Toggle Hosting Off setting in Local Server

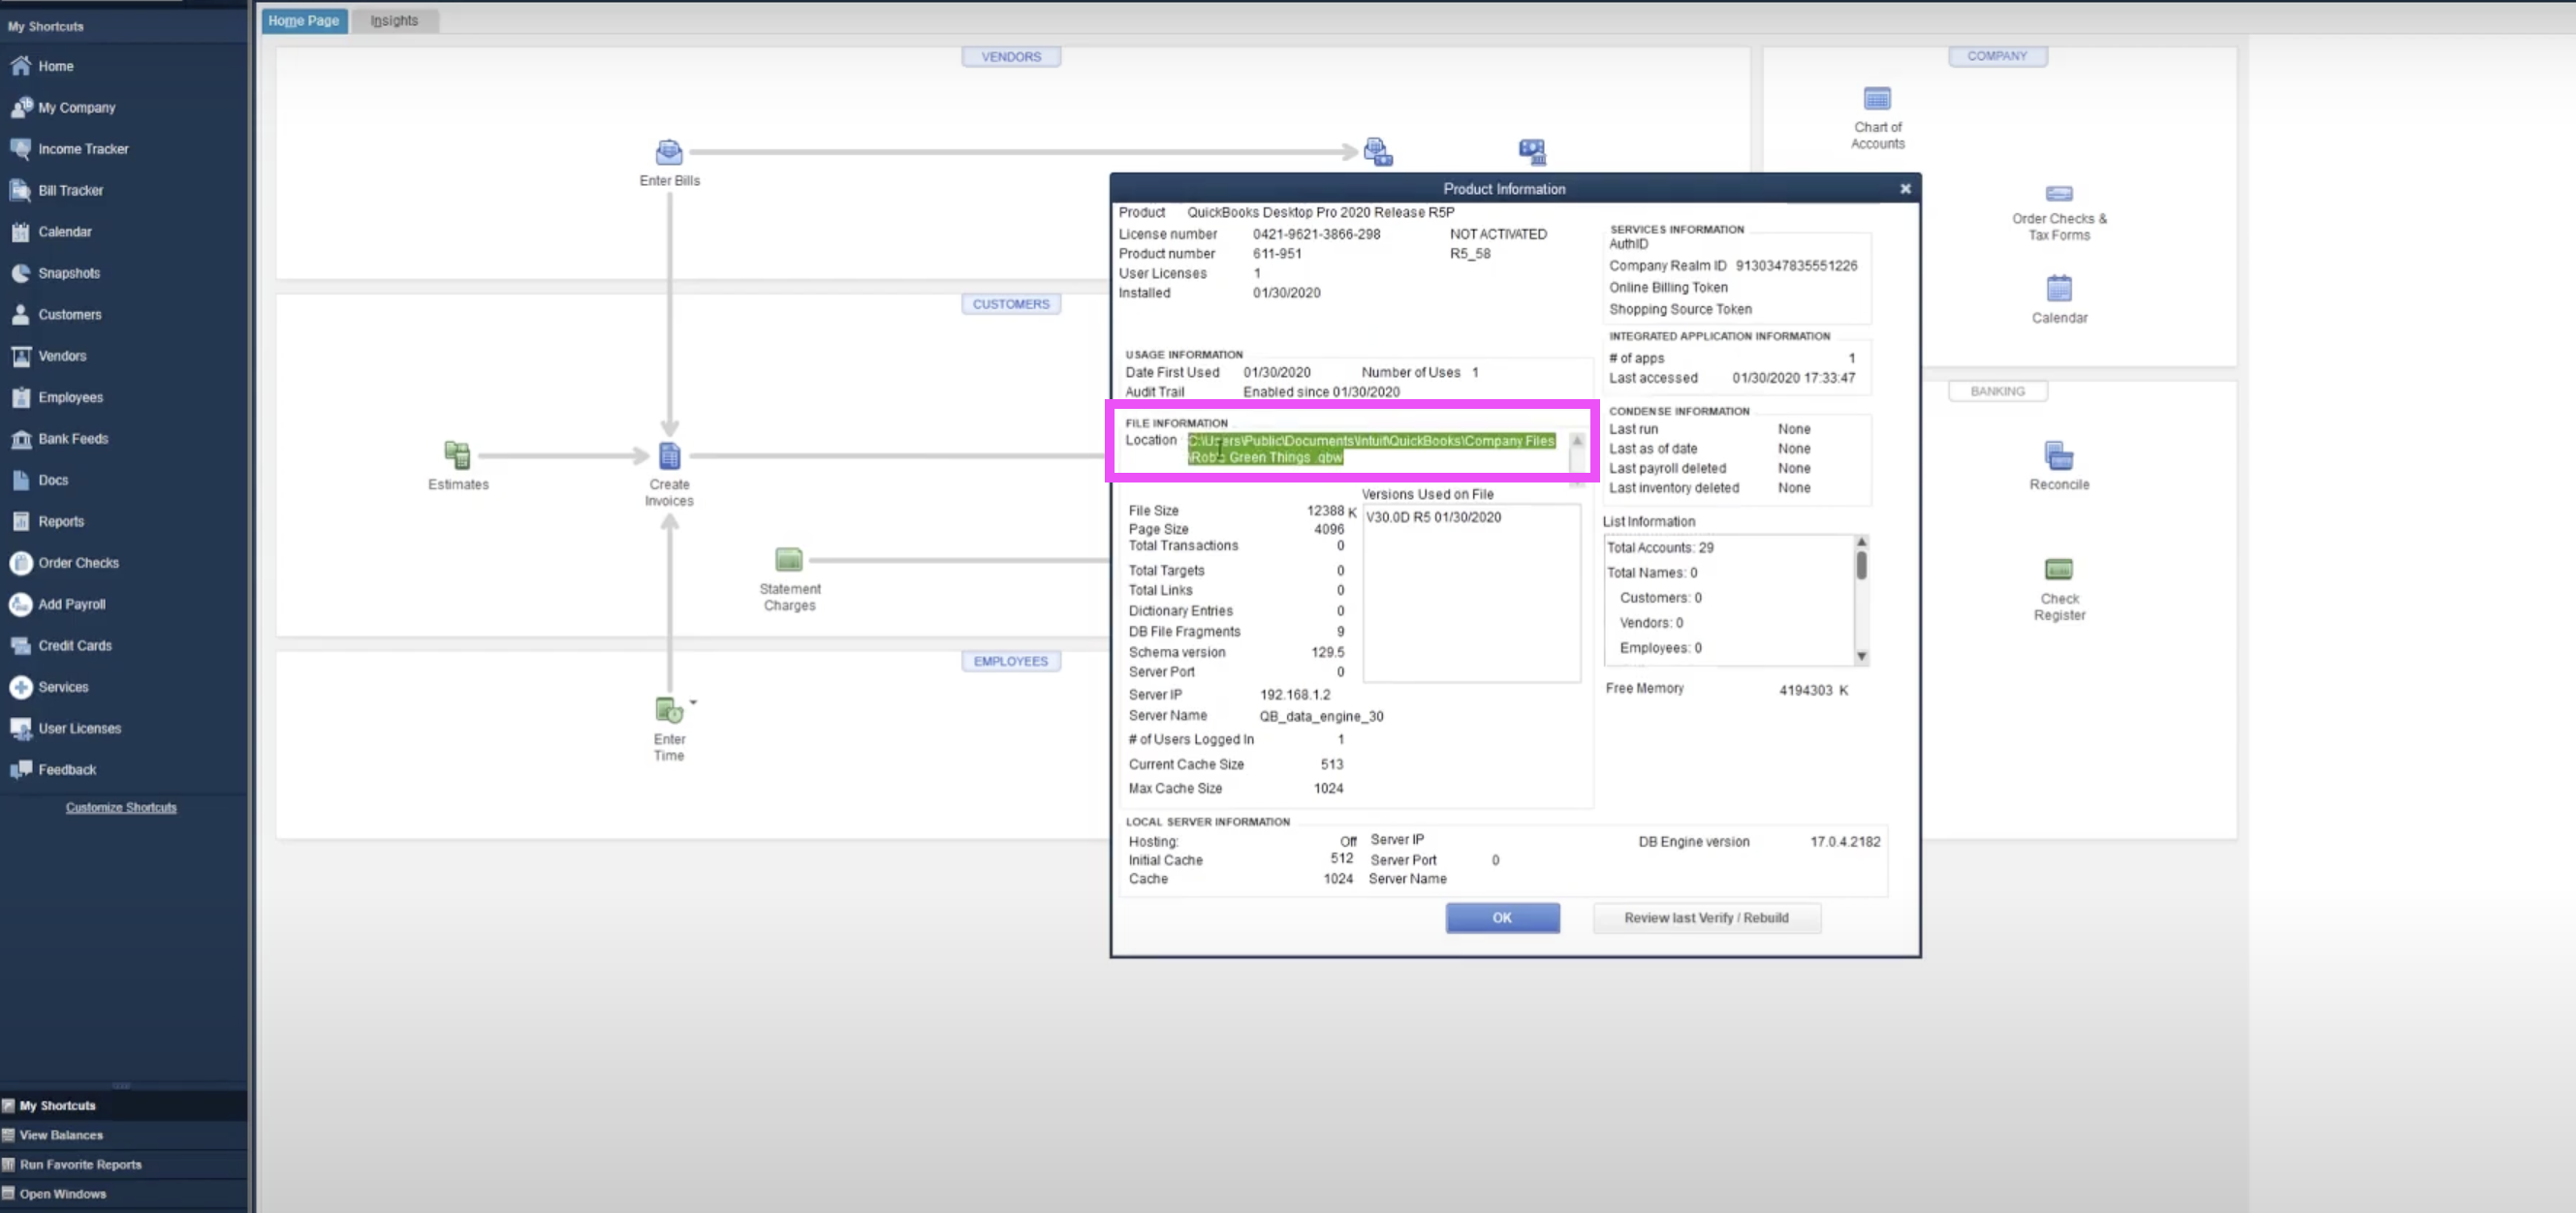1345,840
